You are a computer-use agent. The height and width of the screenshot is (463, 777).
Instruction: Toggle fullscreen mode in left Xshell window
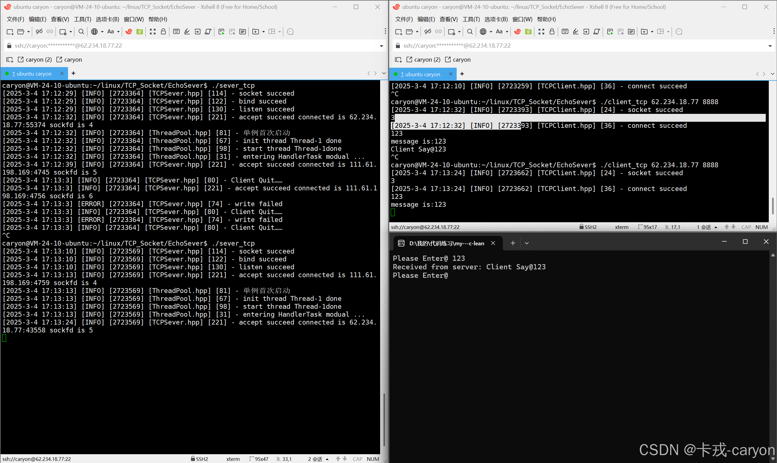tap(152, 32)
